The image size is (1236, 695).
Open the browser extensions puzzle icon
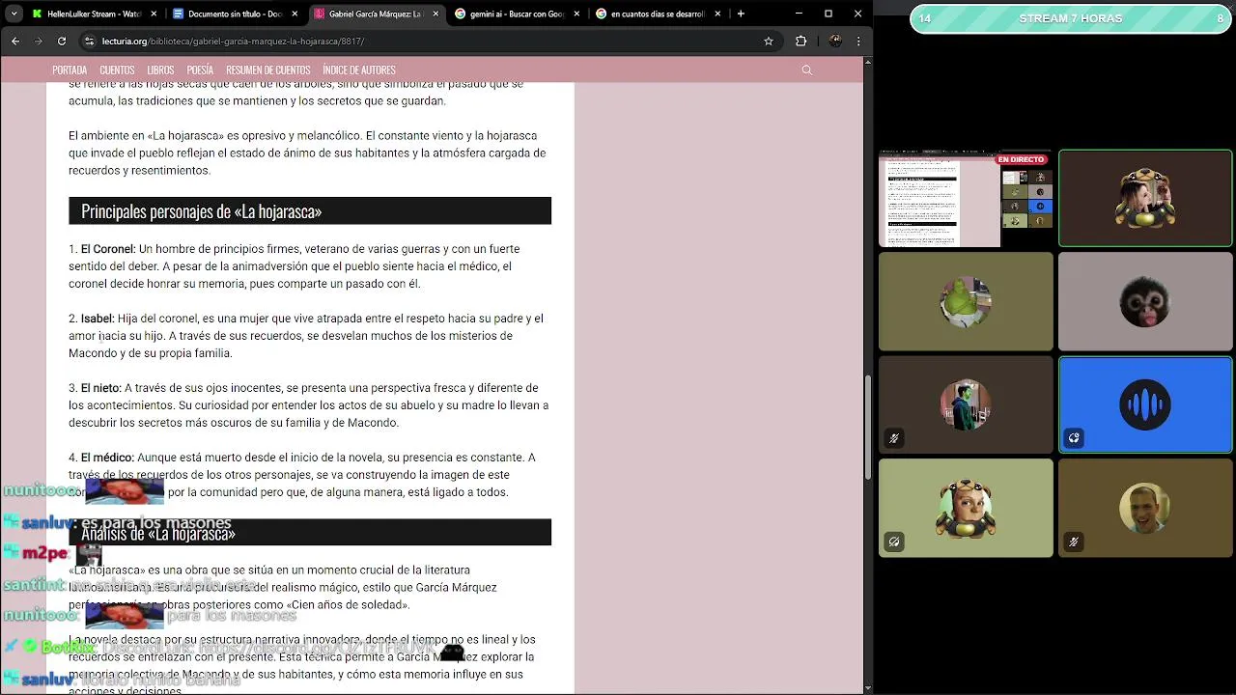[801, 42]
